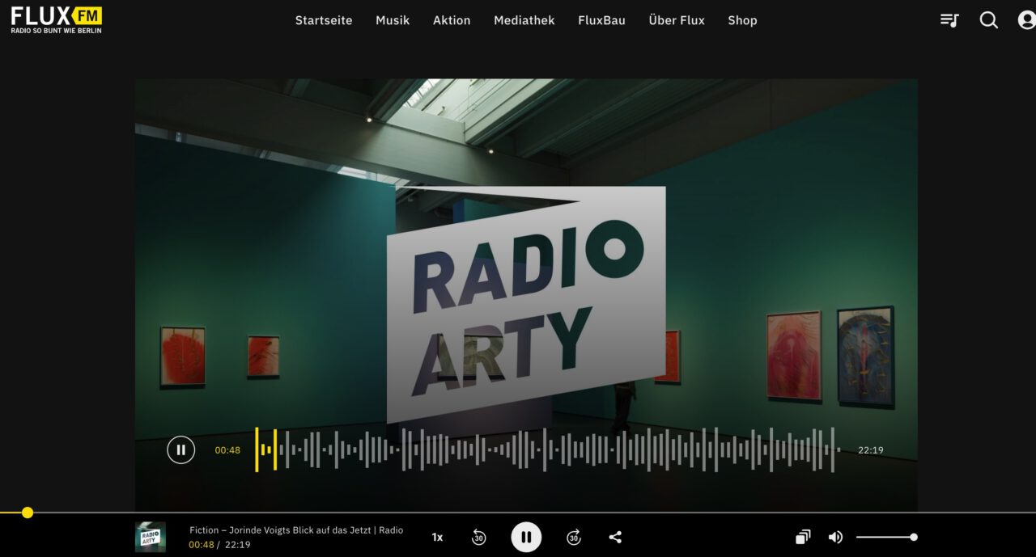Open the Musik menu
The width and height of the screenshot is (1036, 557).
click(393, 20)
